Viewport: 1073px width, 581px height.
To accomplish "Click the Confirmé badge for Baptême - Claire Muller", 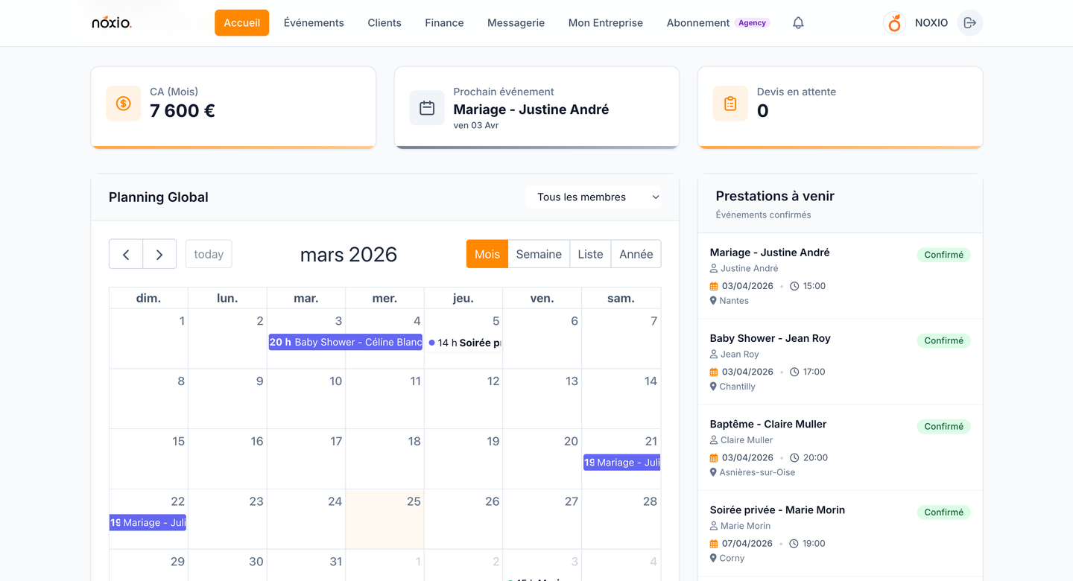I will (943, 426).
